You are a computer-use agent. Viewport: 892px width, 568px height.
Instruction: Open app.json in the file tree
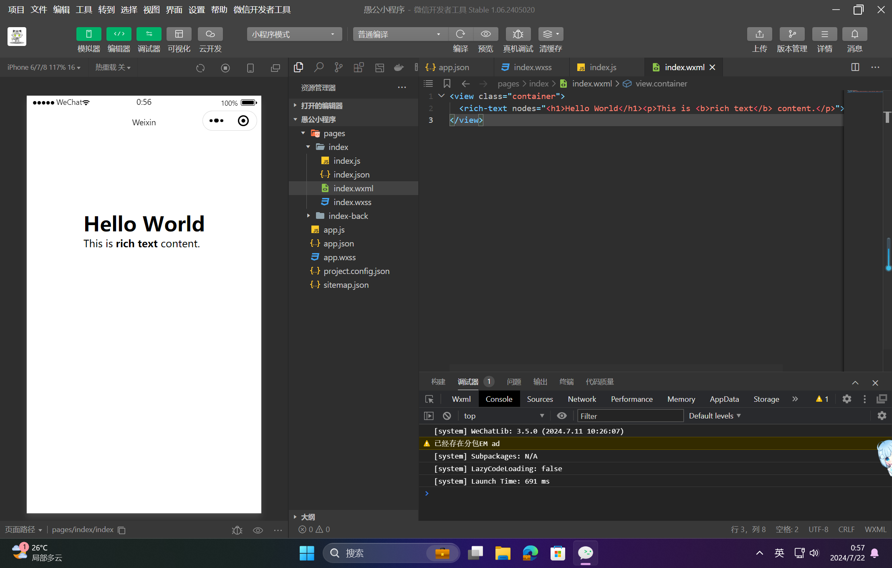coord(338,243)
